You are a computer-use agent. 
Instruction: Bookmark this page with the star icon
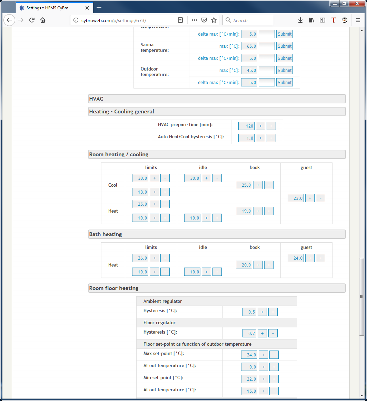[214, 20]
